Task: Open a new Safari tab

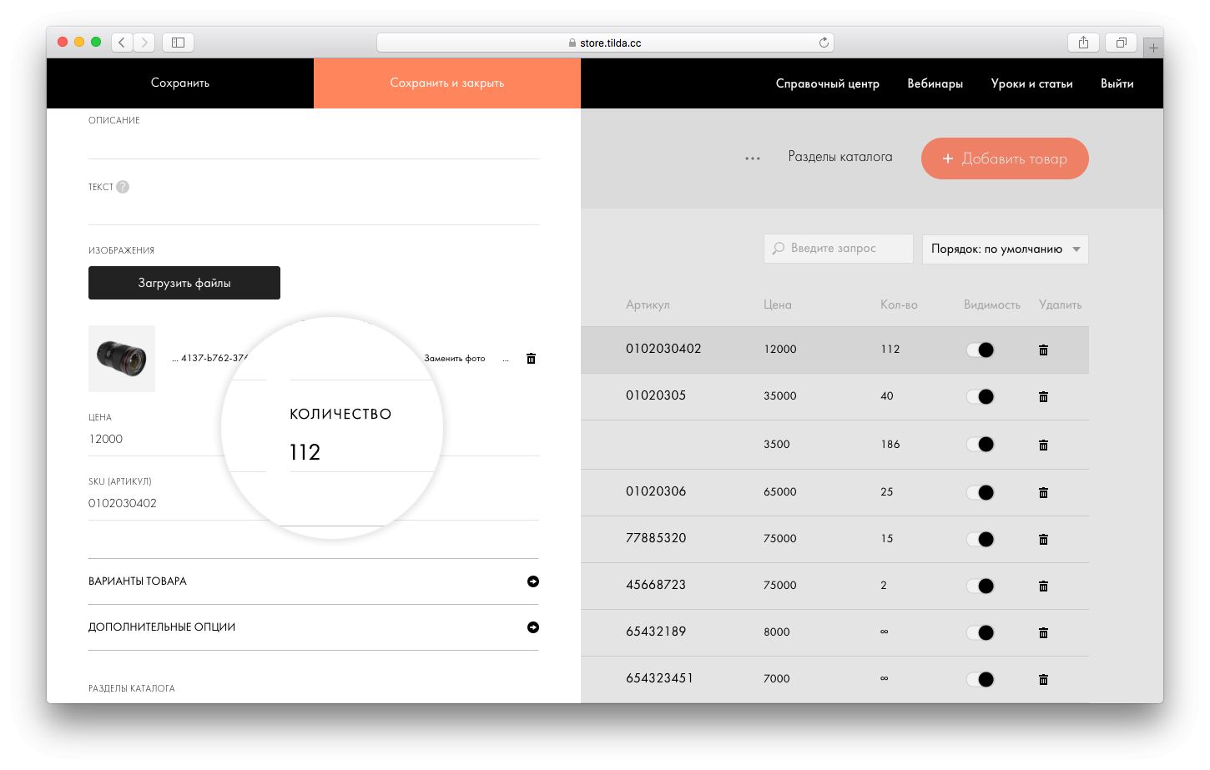Action: (x=1153, y=48)
